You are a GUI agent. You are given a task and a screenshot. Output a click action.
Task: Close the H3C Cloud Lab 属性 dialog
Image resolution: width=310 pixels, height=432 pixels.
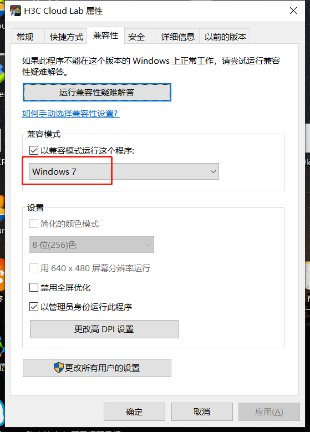click(293, 11)
